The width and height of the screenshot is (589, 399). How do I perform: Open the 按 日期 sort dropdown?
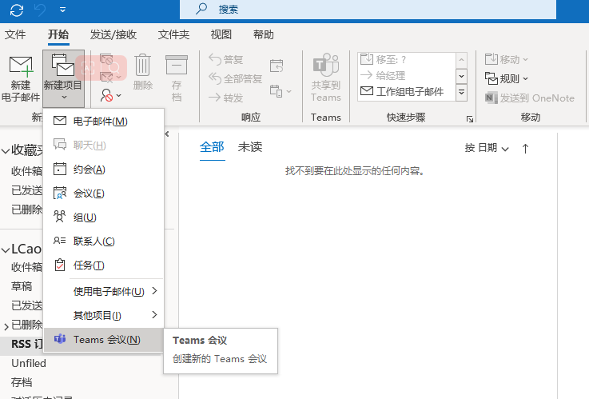coord(487,148)
